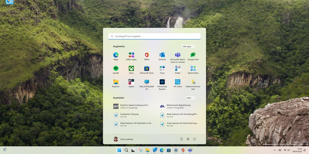The image size is (309, 154).
Task: Open Microsoft Store on taskbar
Action: click(169, 150)
